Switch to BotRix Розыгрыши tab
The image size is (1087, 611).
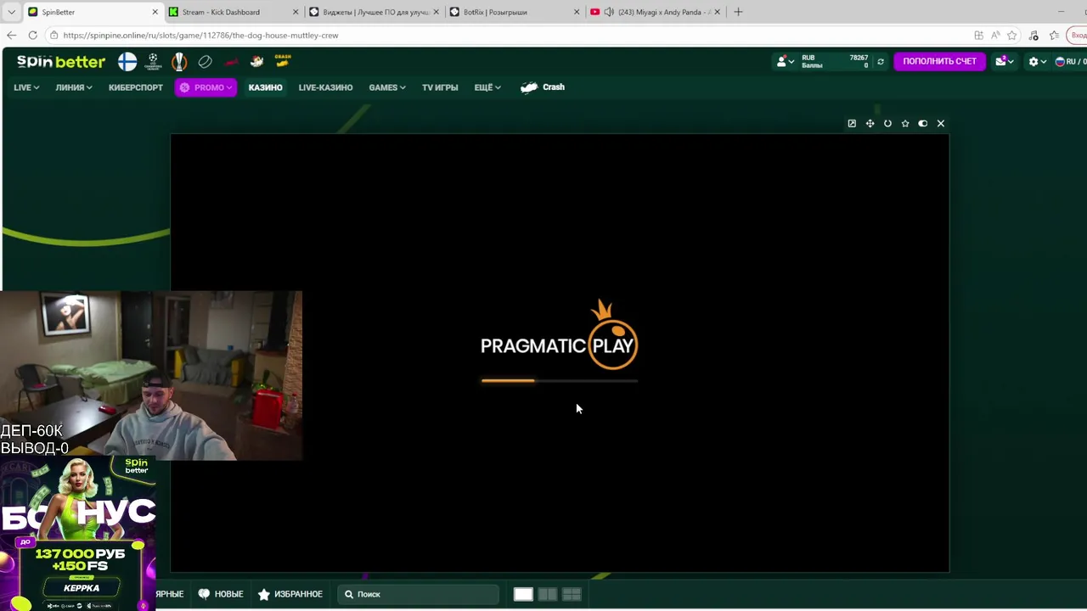point(514,12)
